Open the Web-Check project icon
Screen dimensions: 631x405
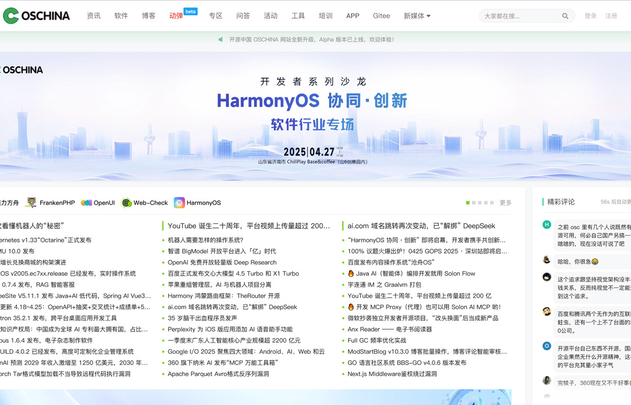(126, 203)
